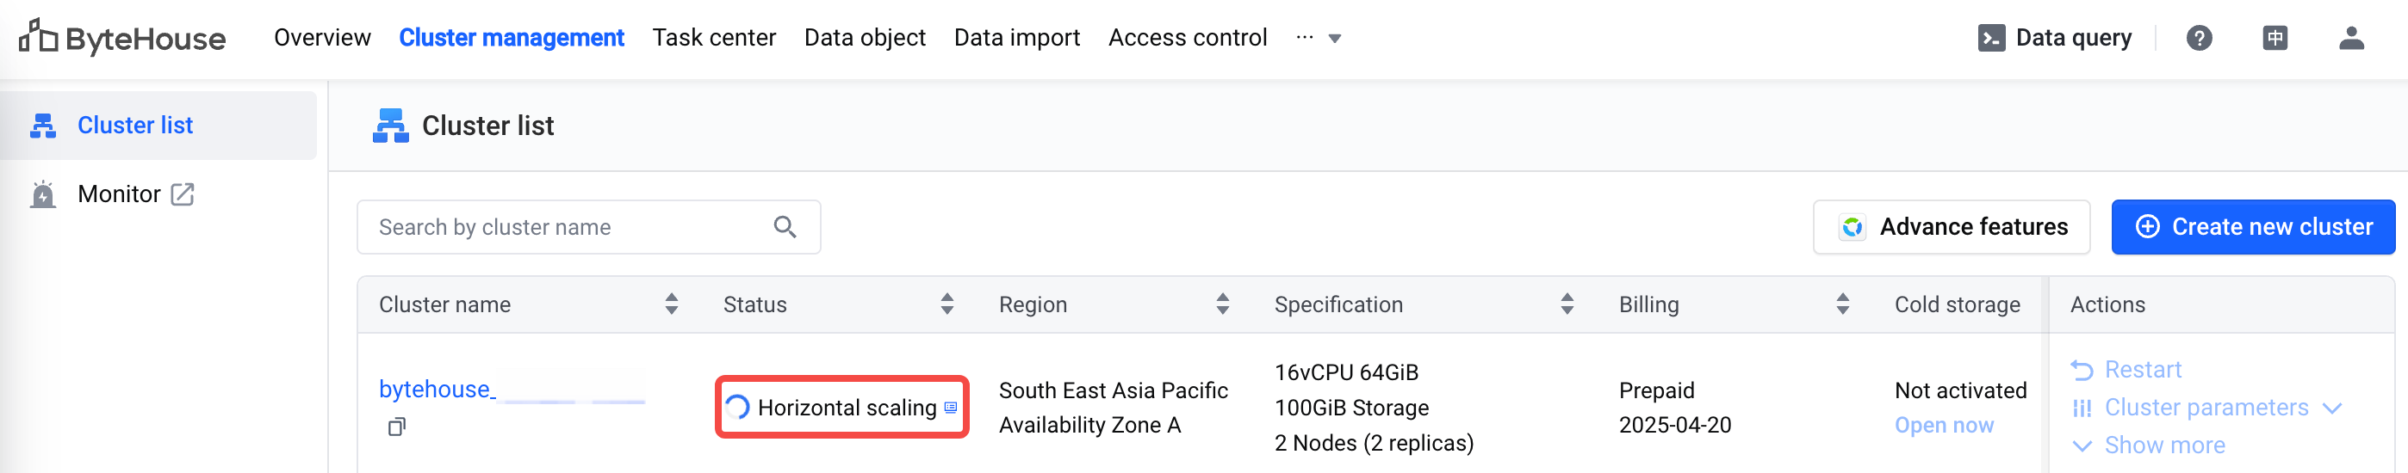Image resolution: width=2408 pixels, height=473 pixels.
Task: Click the language switch icon
Action: [2275, 38]
